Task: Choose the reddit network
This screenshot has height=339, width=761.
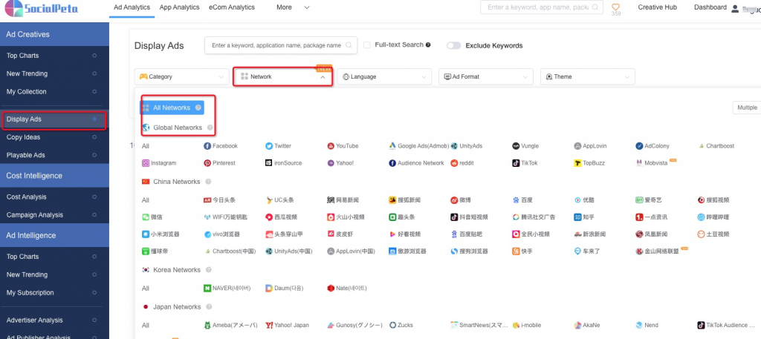Action: point(462,163)
